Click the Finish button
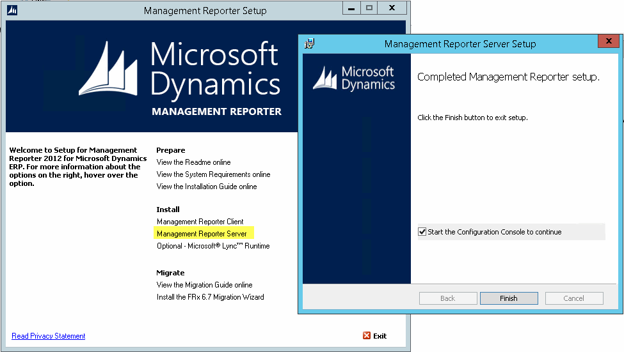The width and height of the screenshot is (624, 352). click(x=509, y=298)
